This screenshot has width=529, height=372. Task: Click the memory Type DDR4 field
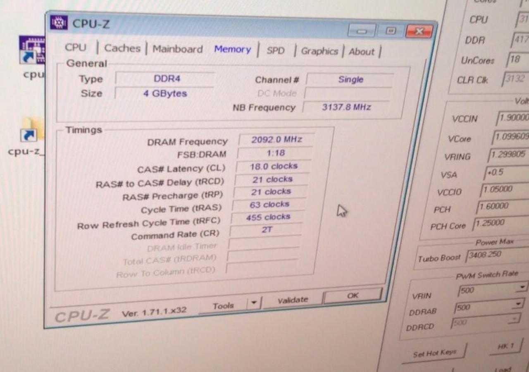click(x=165, y=79)
